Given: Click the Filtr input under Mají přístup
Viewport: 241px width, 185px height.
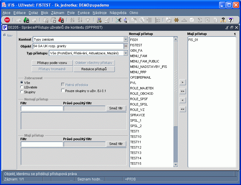Looking at the screenshot, I should point(42,144).
